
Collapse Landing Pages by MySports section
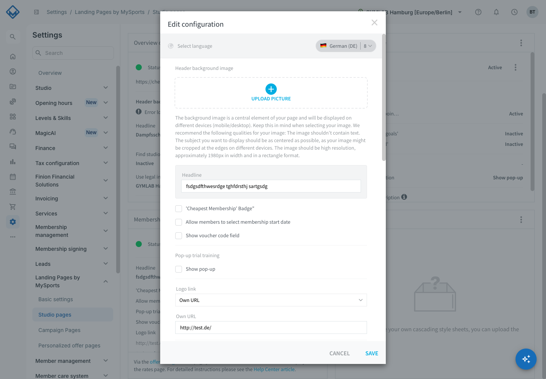[106, 281]
